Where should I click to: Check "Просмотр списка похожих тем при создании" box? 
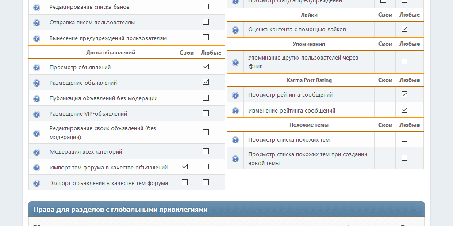tap(404, 158)
